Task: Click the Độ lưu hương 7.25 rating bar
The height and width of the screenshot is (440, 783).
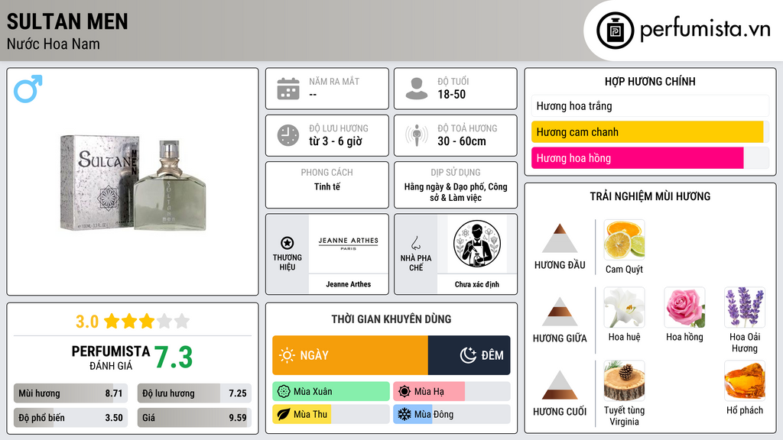Action: [x=194, y=393]
